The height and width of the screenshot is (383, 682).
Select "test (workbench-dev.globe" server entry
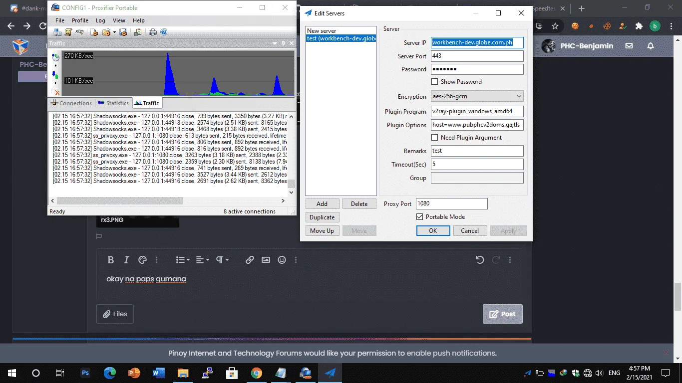(341, 38)
